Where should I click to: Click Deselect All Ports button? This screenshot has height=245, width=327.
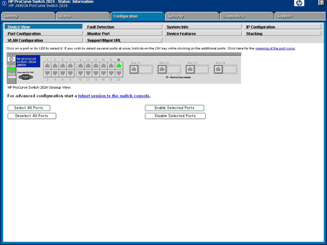pyautogui.click(x=32, y=116)
